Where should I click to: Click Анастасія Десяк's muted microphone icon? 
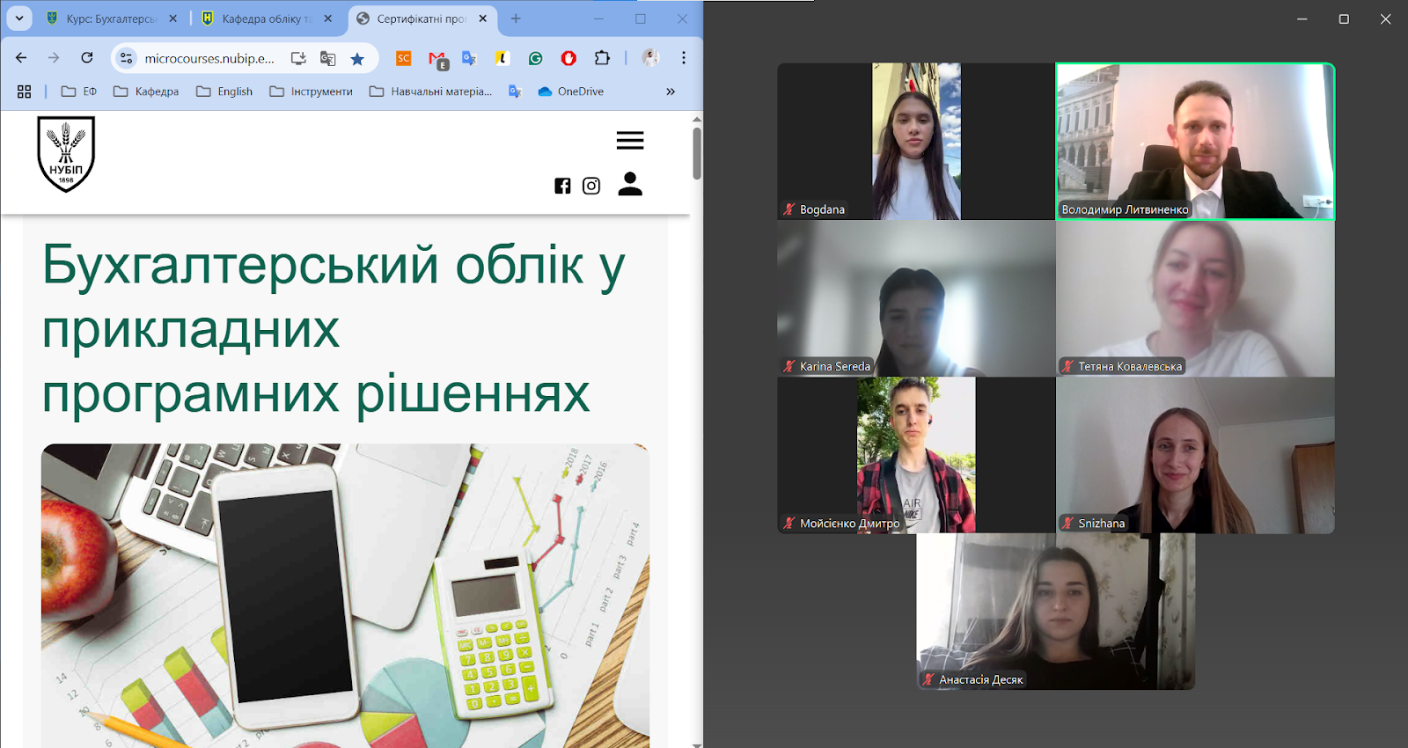[928, 679]
